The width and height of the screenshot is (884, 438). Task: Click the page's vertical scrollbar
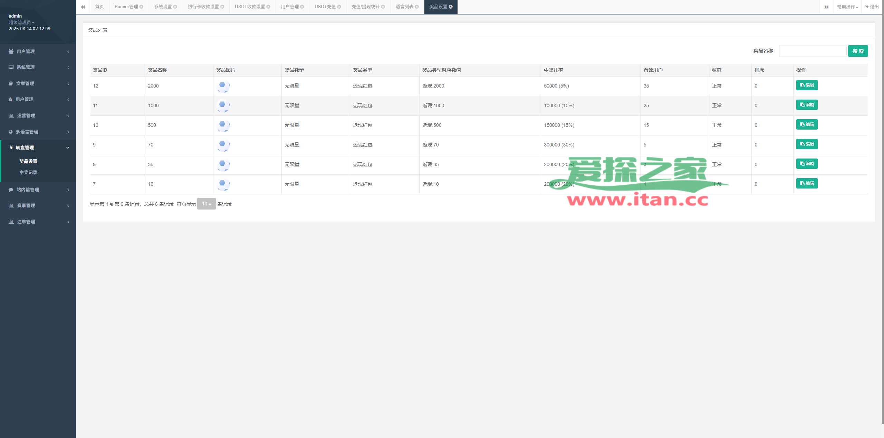(x=882, y=212)
